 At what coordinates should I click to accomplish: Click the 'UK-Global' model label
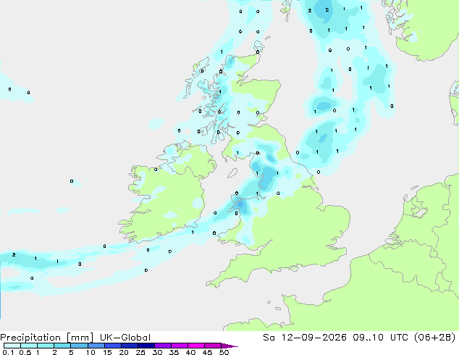[125, 338]
